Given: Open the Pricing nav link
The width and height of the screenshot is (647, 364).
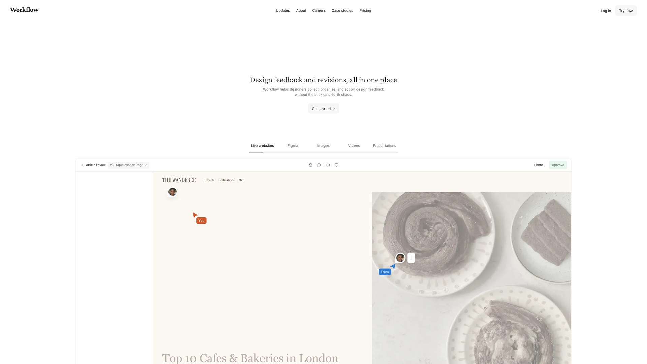Looking at the screenshot, I should [x=365, y=11].
